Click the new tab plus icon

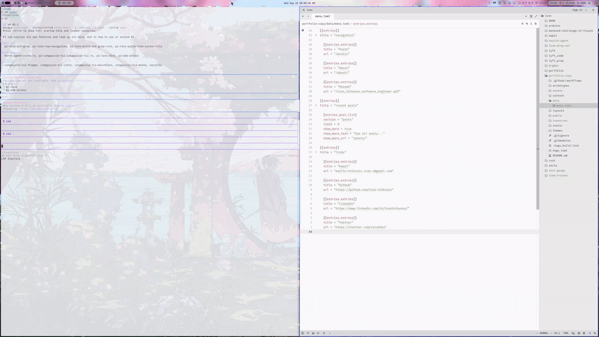pyautogui.click(x=526, y=16)
